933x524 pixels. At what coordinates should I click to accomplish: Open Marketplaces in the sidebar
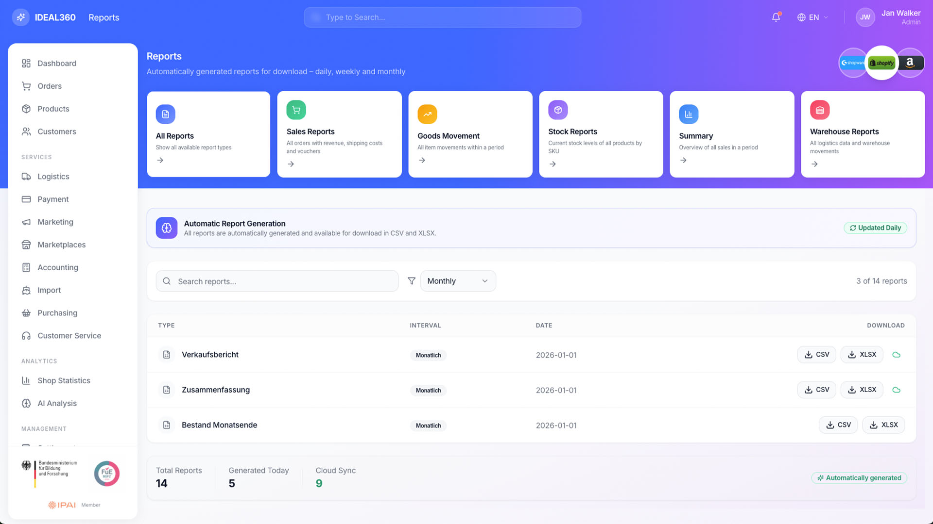coord(61,245)
